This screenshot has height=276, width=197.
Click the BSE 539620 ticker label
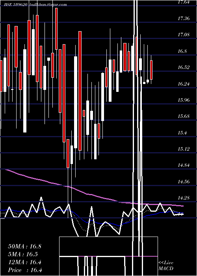point(16,5)
